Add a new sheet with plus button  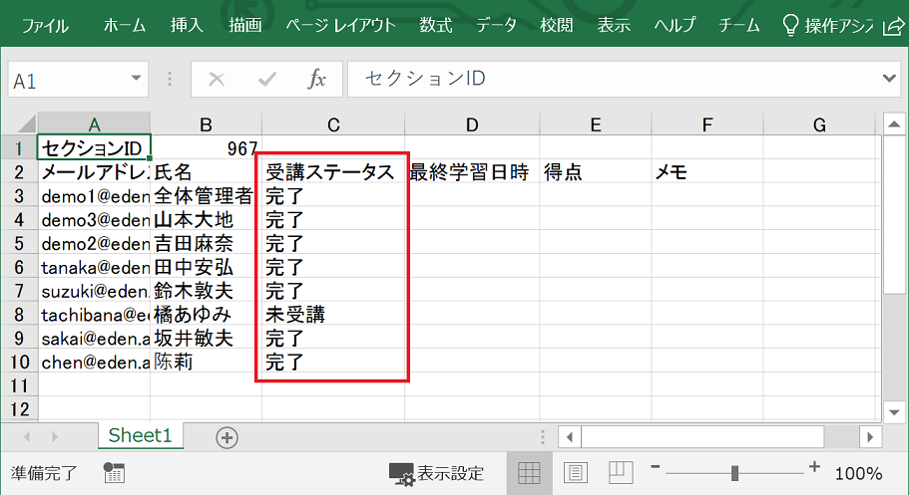tap(227, 437)
